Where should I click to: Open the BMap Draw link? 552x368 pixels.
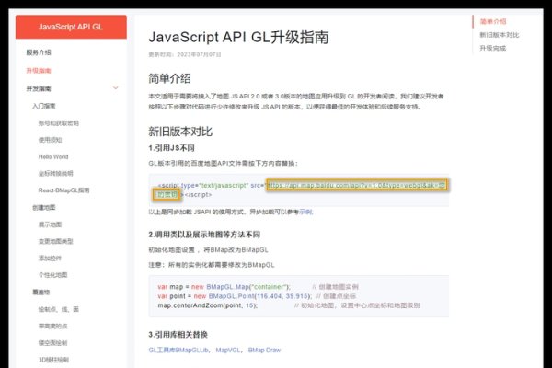[264, 350]
